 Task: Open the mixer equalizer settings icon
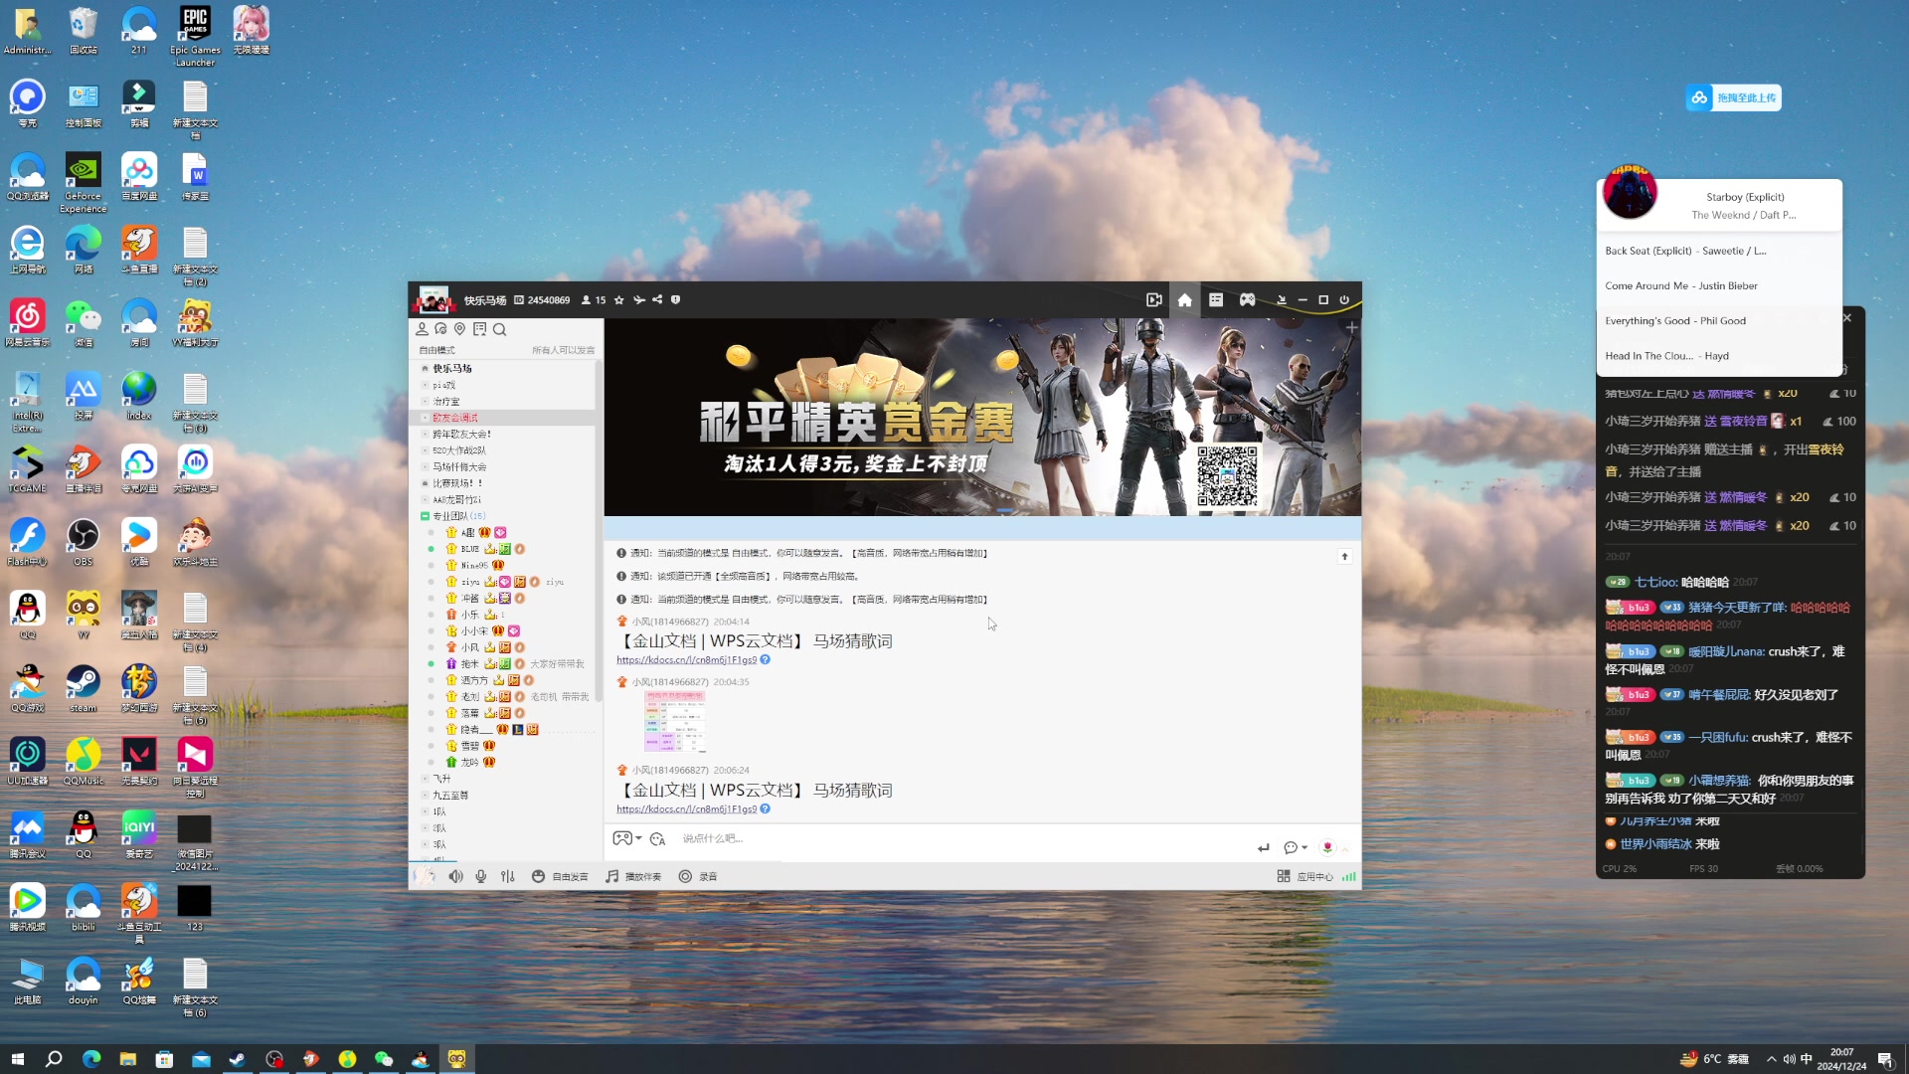click(x=508, y=876)
